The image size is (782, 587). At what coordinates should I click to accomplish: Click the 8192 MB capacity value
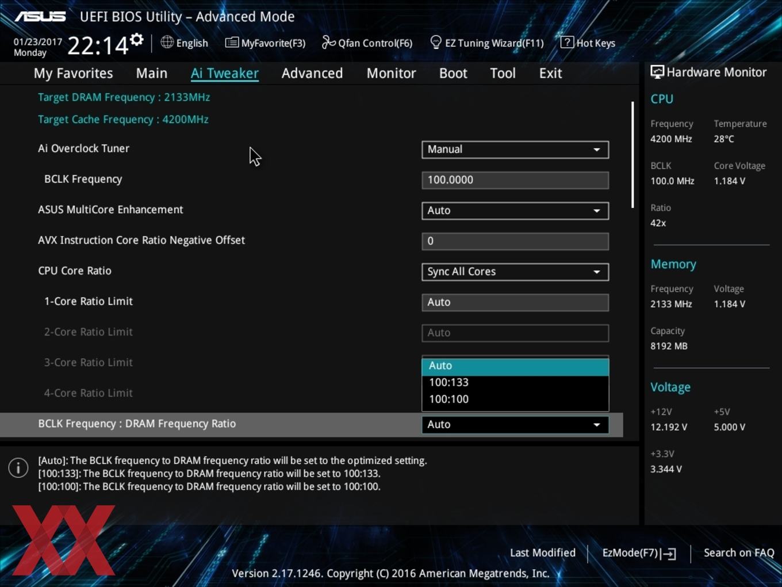pos(669,346)
